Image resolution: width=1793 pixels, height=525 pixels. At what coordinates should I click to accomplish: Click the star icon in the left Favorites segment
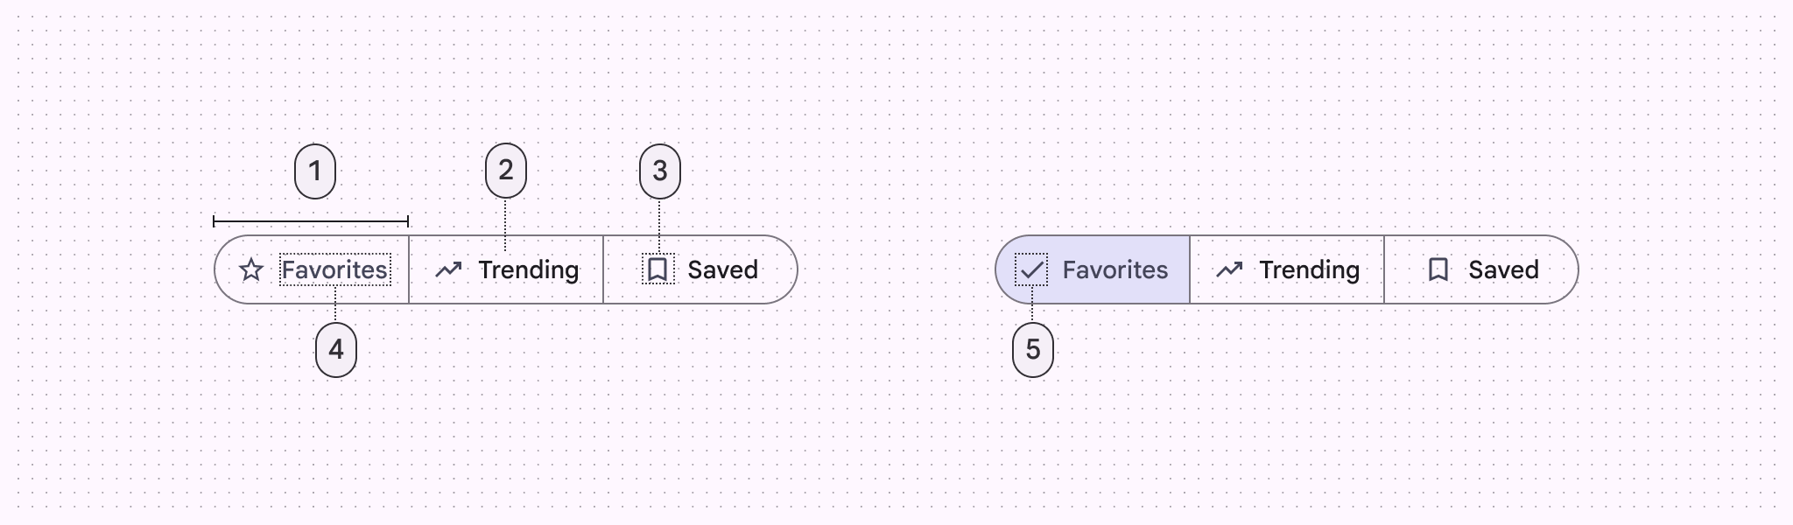(x=251, y=269)
